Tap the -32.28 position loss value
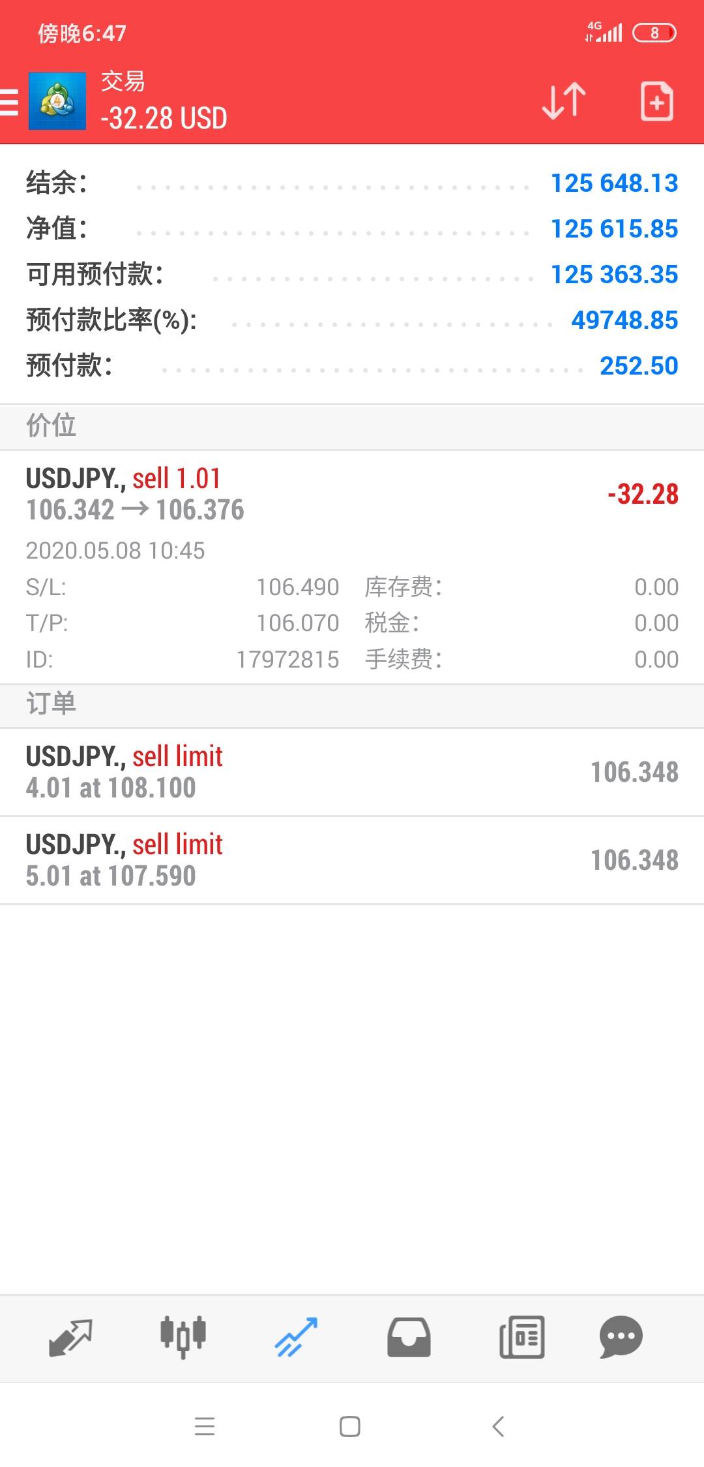704x1467 pixels. click(643, 494)
